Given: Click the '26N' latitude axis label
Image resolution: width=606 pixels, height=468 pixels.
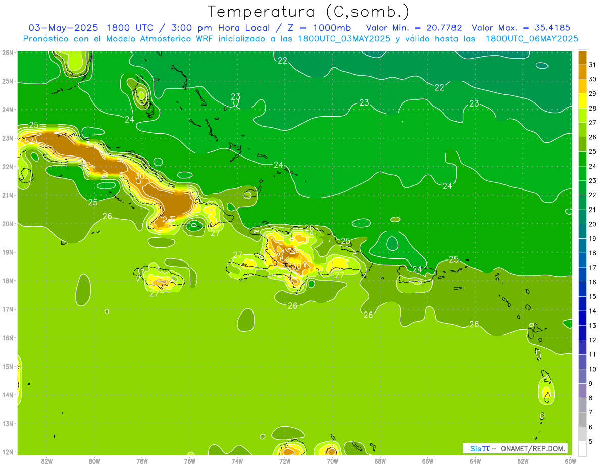Looking at the screenshot, I should (x=7, y=53).
